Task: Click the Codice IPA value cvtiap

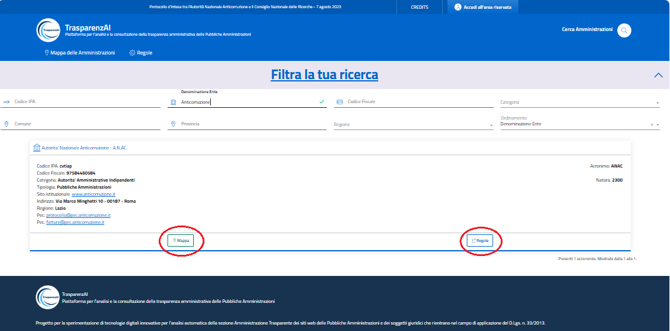Action: (66, 166)
